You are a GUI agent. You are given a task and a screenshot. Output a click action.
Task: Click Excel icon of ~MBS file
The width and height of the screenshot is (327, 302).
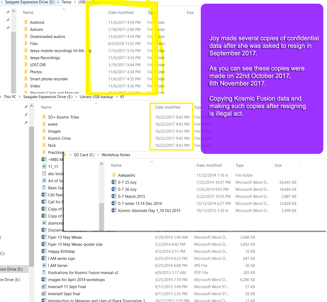point(44,159)
